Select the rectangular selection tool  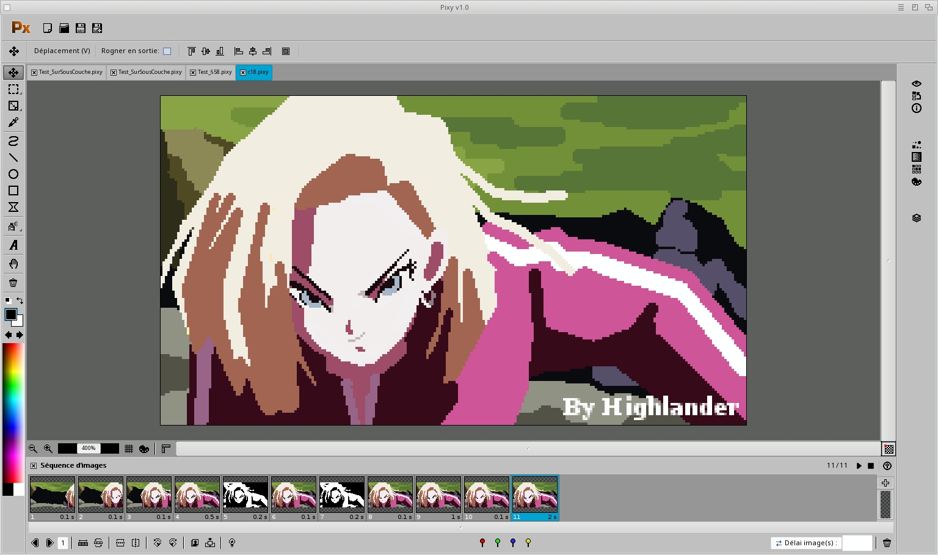tap(13, 89)
